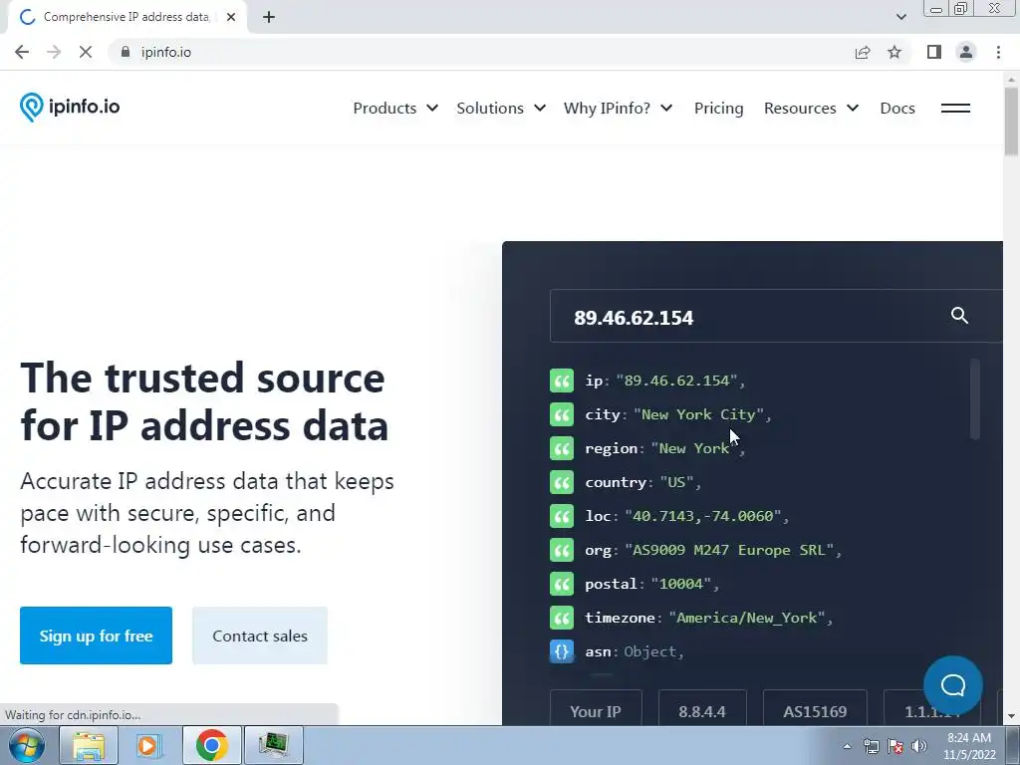Click the "40.7143,-74.0060" loc value
This screenshot has height=765, width=1020.
(x=702, y=516)
